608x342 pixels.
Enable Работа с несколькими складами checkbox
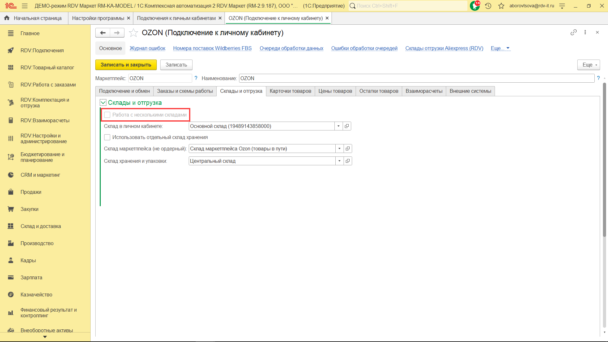[107, 115]
